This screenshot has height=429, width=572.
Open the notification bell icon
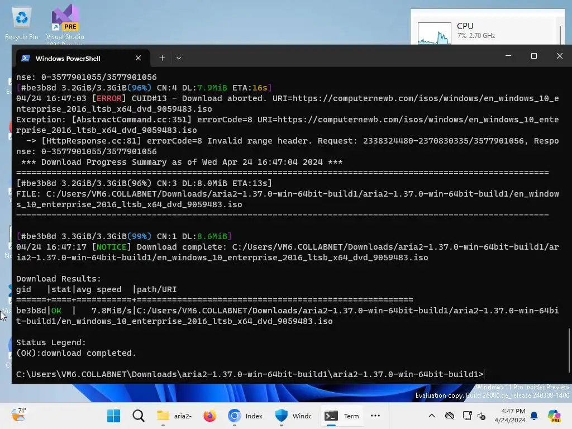coord(534,416)
